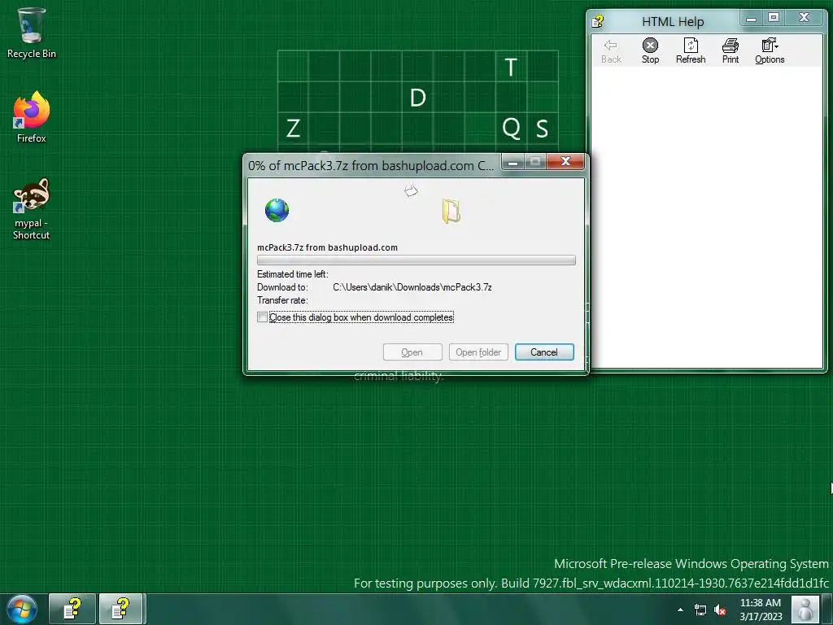Print from the HTML Help toolbar

pos(731,51)
